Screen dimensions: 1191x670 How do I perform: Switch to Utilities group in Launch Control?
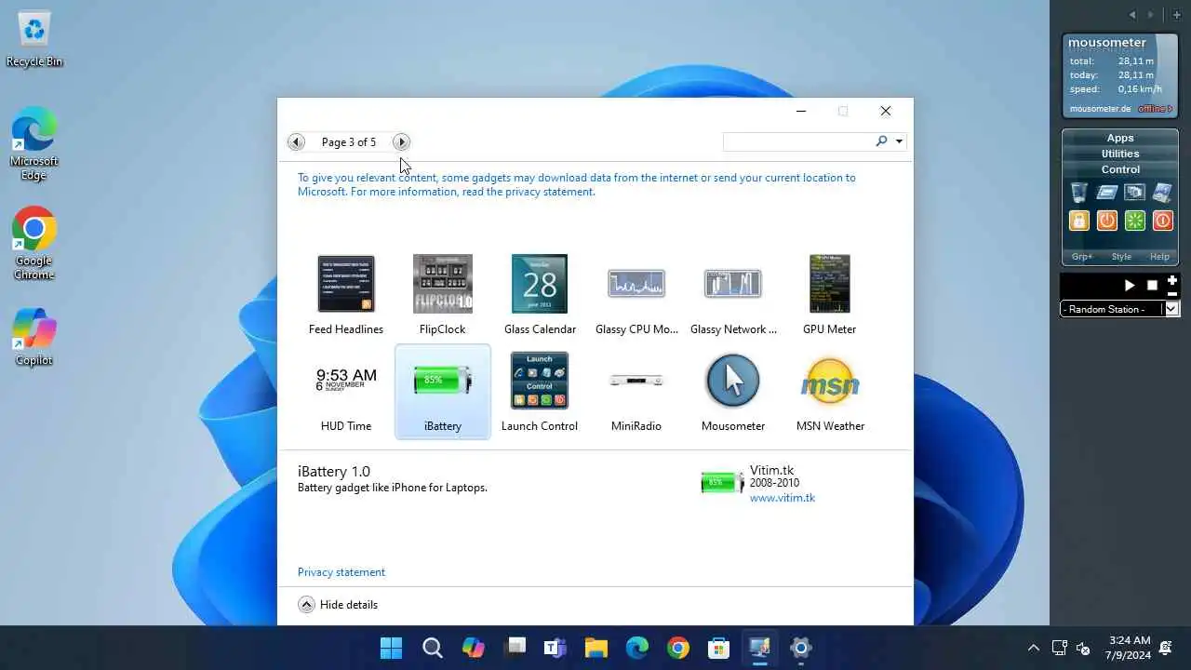[x=1120, y=154]
